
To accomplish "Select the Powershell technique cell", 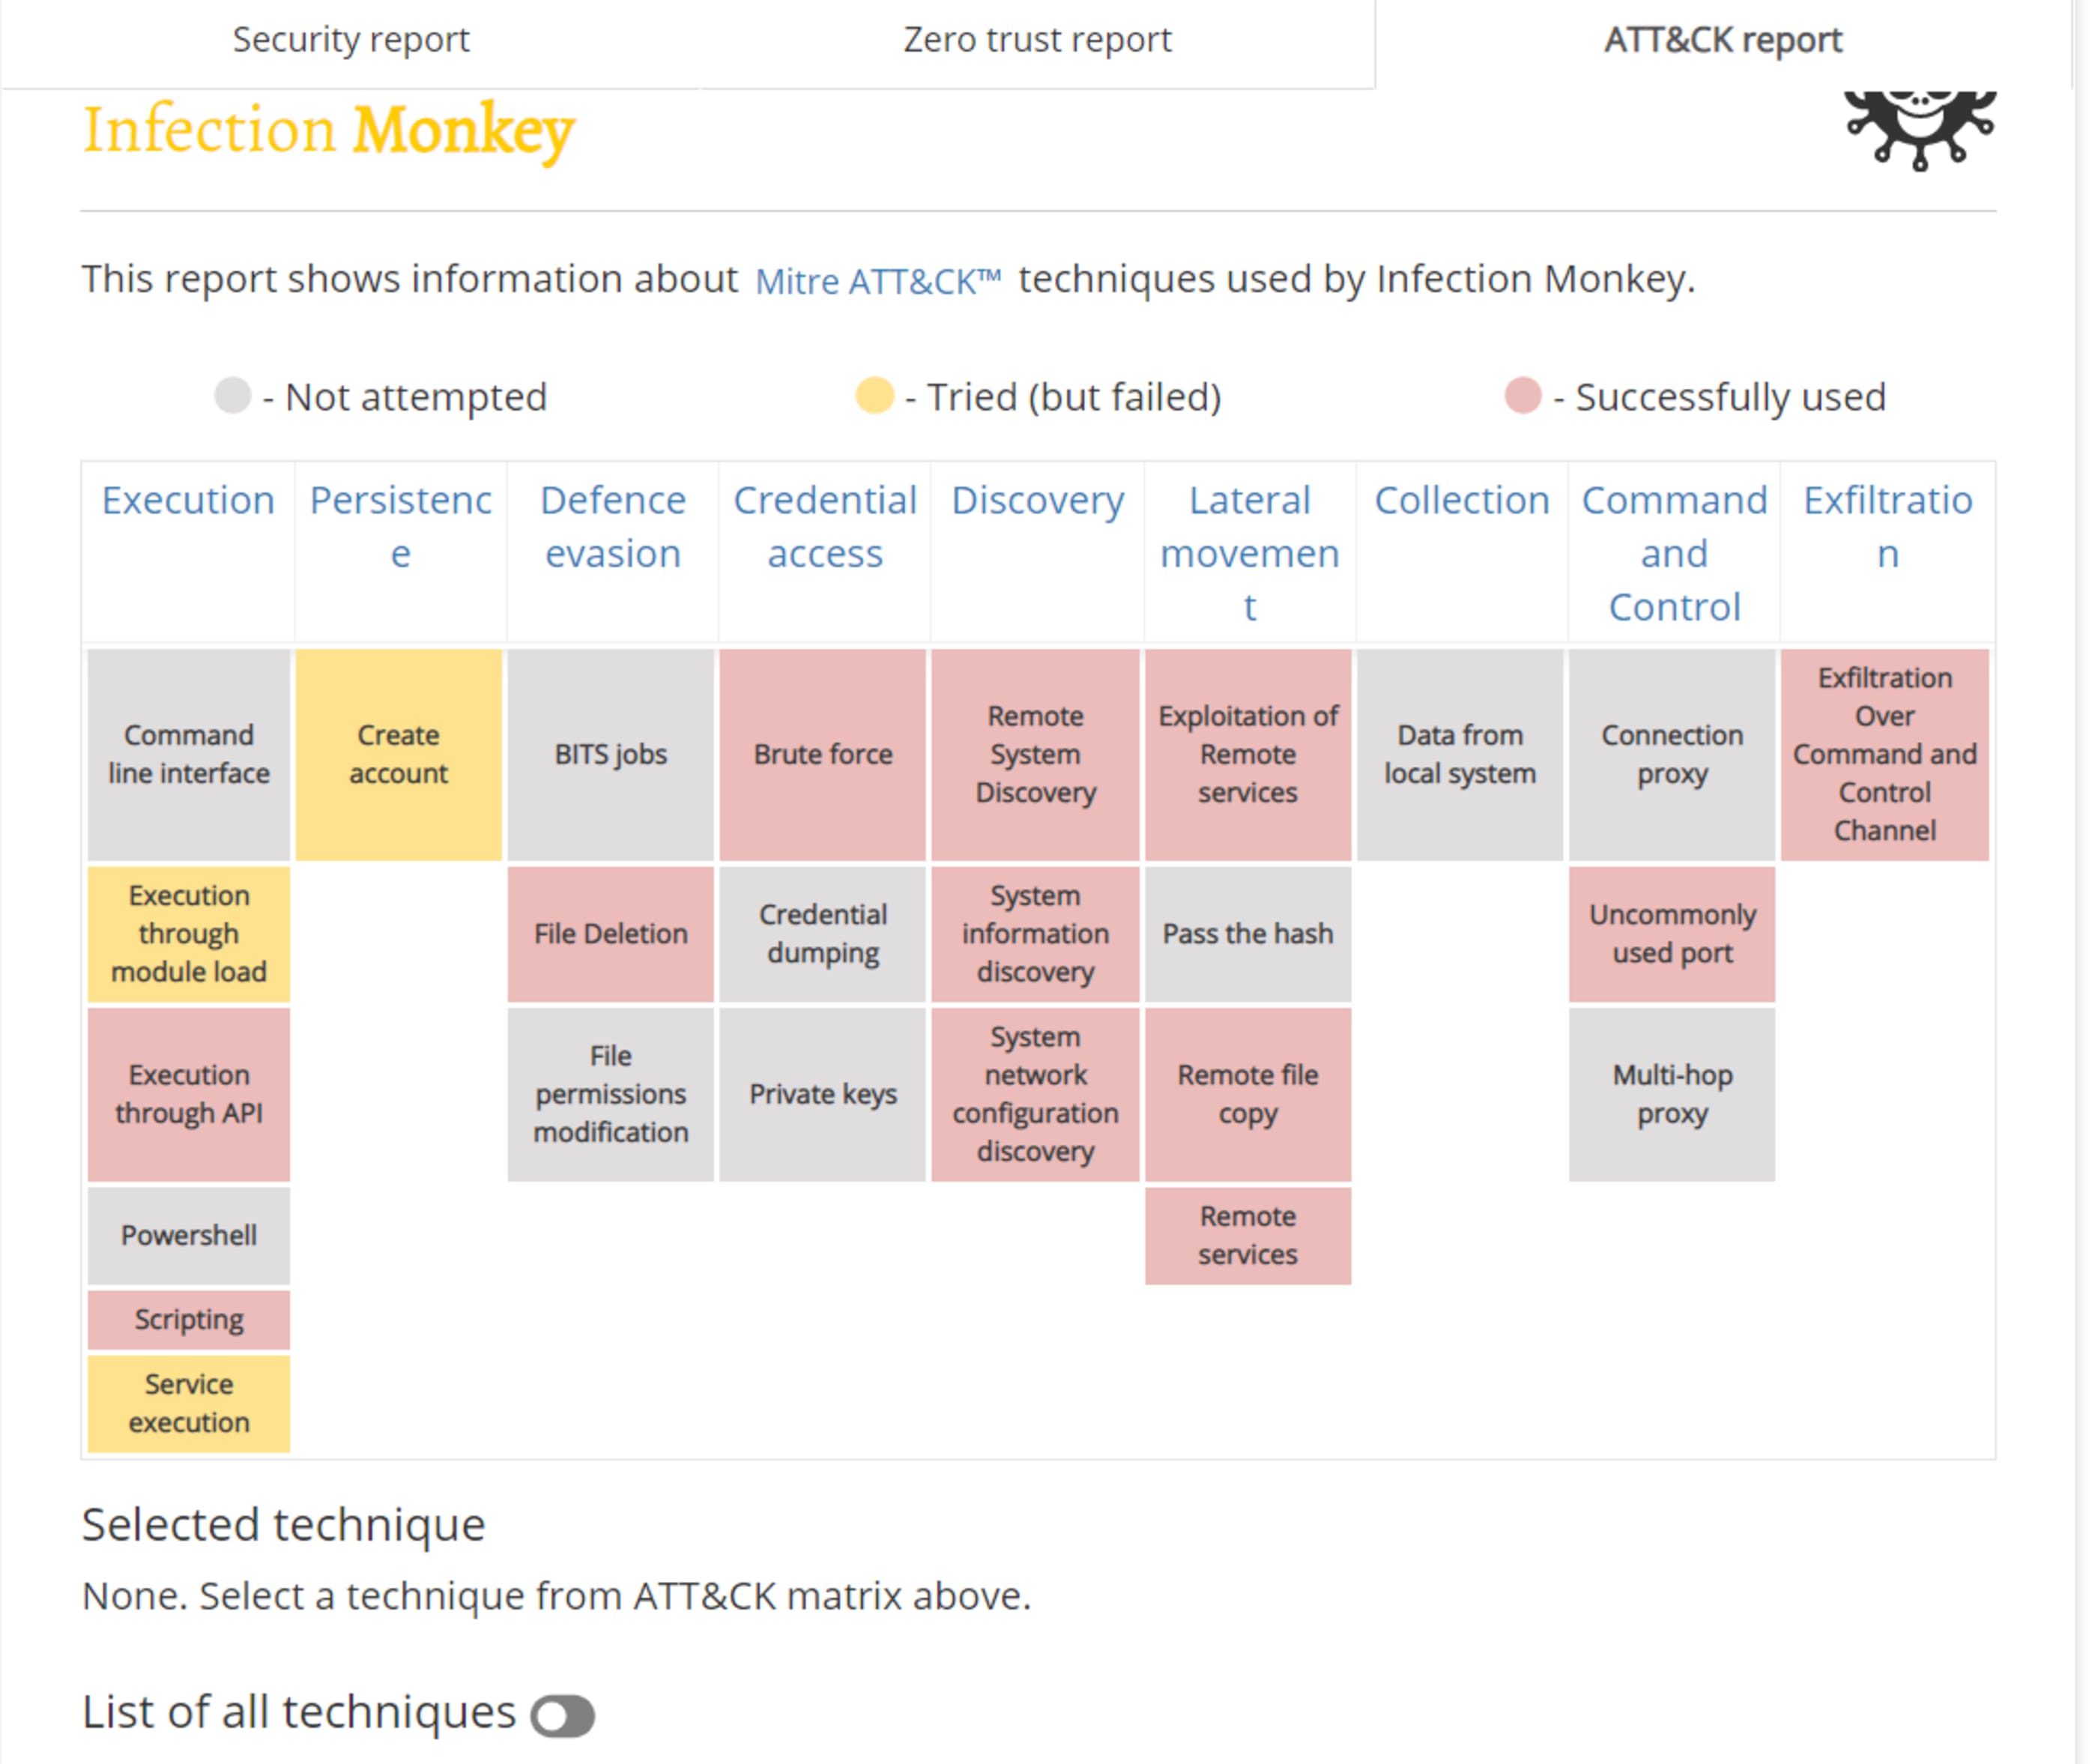I will coord(188,1236).
